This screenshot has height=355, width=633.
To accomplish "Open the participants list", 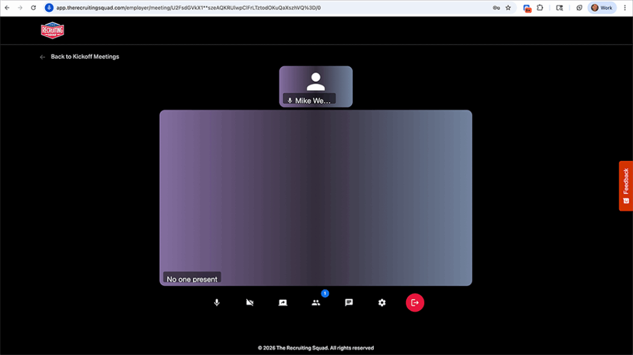I will click(x=316, y=302).
